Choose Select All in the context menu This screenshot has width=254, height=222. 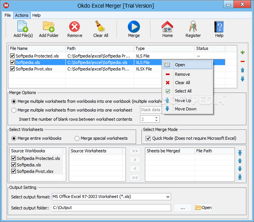tap(187, 91)
